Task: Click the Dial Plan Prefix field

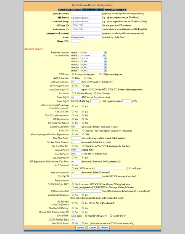Action: (76, 138)
